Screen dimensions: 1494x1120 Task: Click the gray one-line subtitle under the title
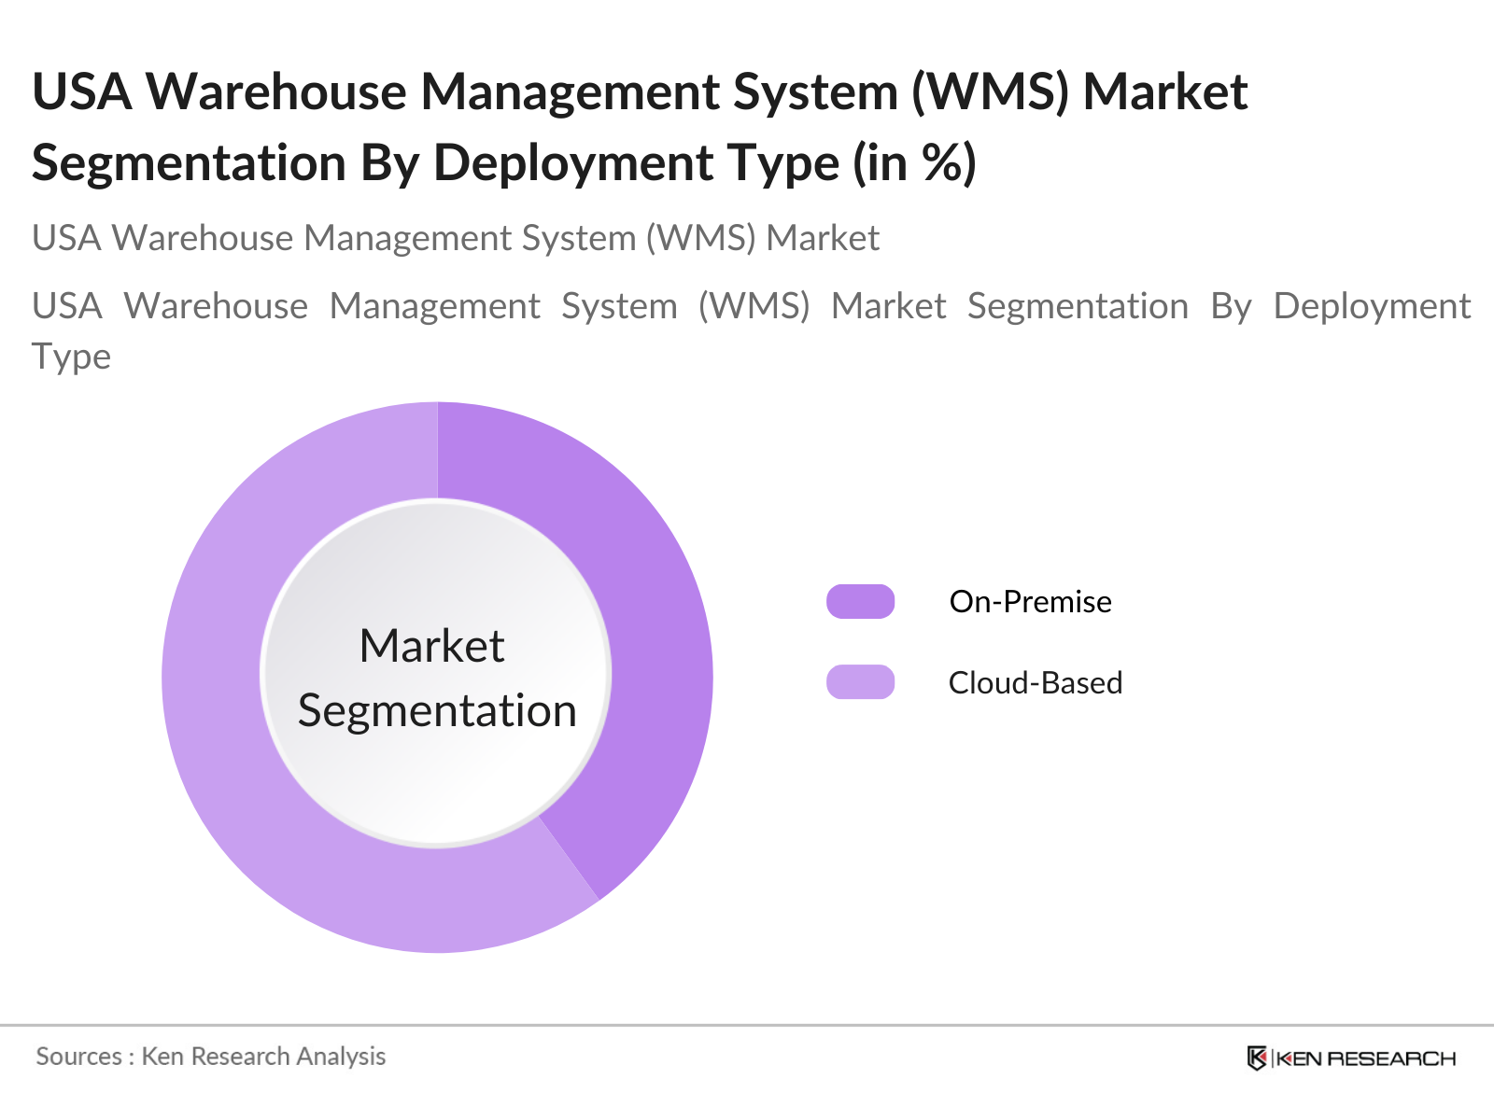tap(456, 238)
